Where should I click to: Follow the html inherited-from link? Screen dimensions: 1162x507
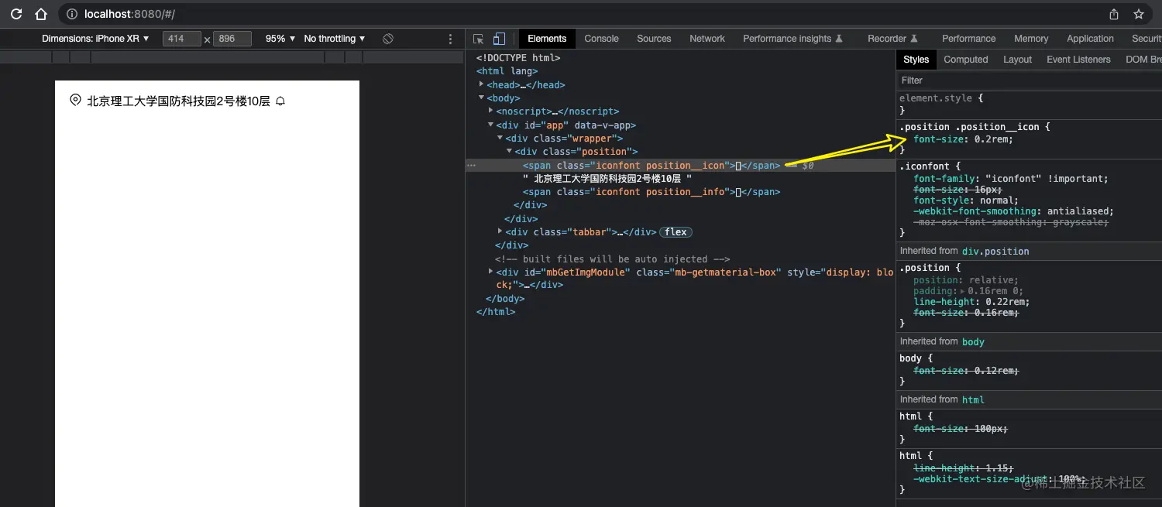tap(973, 400)
